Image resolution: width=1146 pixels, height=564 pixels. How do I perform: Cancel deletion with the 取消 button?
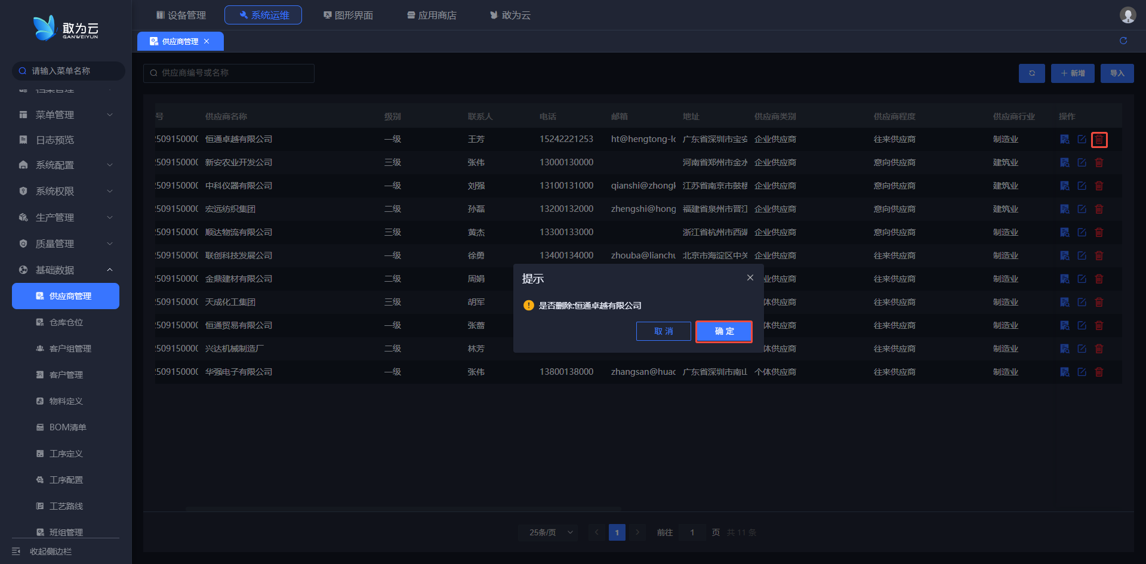click(x=663, y=331)
